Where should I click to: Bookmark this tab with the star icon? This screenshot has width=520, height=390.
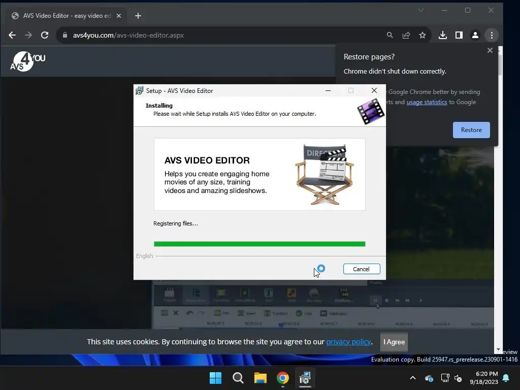(422, 35)
